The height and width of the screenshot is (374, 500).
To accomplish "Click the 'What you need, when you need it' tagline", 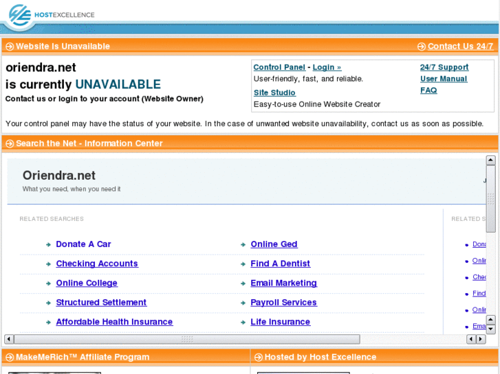I will (x=72, y=189).
